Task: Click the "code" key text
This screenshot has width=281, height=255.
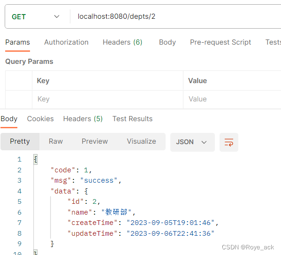Action: [x=63, y=170]
